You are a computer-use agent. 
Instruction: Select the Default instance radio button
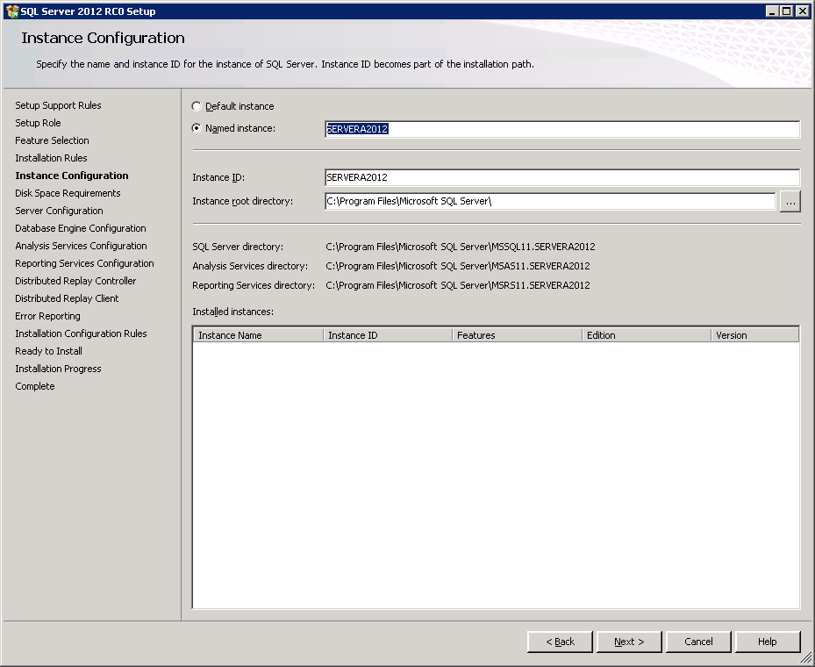tap(197, 106)
